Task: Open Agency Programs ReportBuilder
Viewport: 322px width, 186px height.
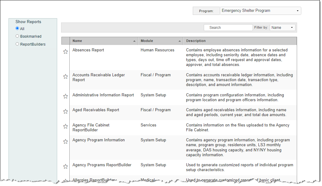Action: pyautogui.click(x=102, y=165)
